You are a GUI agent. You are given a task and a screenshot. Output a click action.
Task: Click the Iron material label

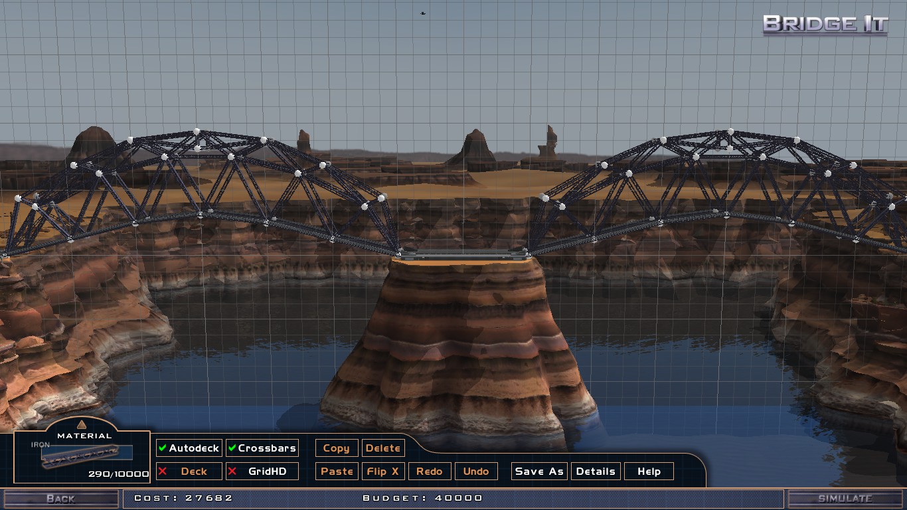40,445
